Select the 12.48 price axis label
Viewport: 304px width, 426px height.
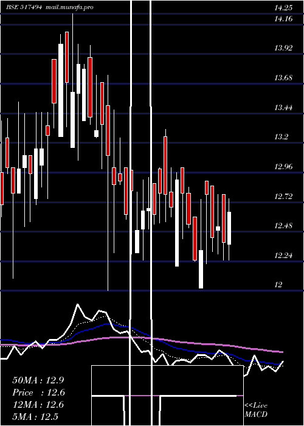283,226
